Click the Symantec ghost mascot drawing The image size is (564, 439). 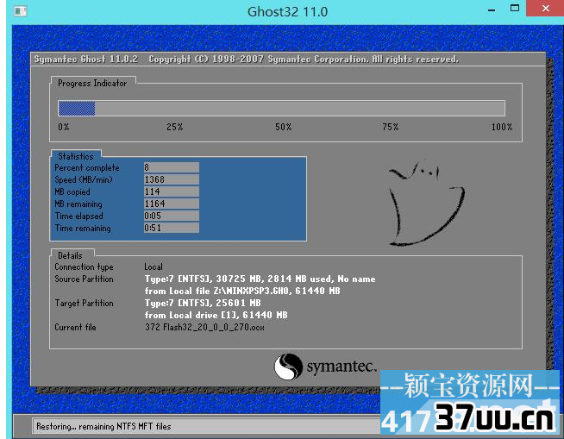tap(426, 203)
